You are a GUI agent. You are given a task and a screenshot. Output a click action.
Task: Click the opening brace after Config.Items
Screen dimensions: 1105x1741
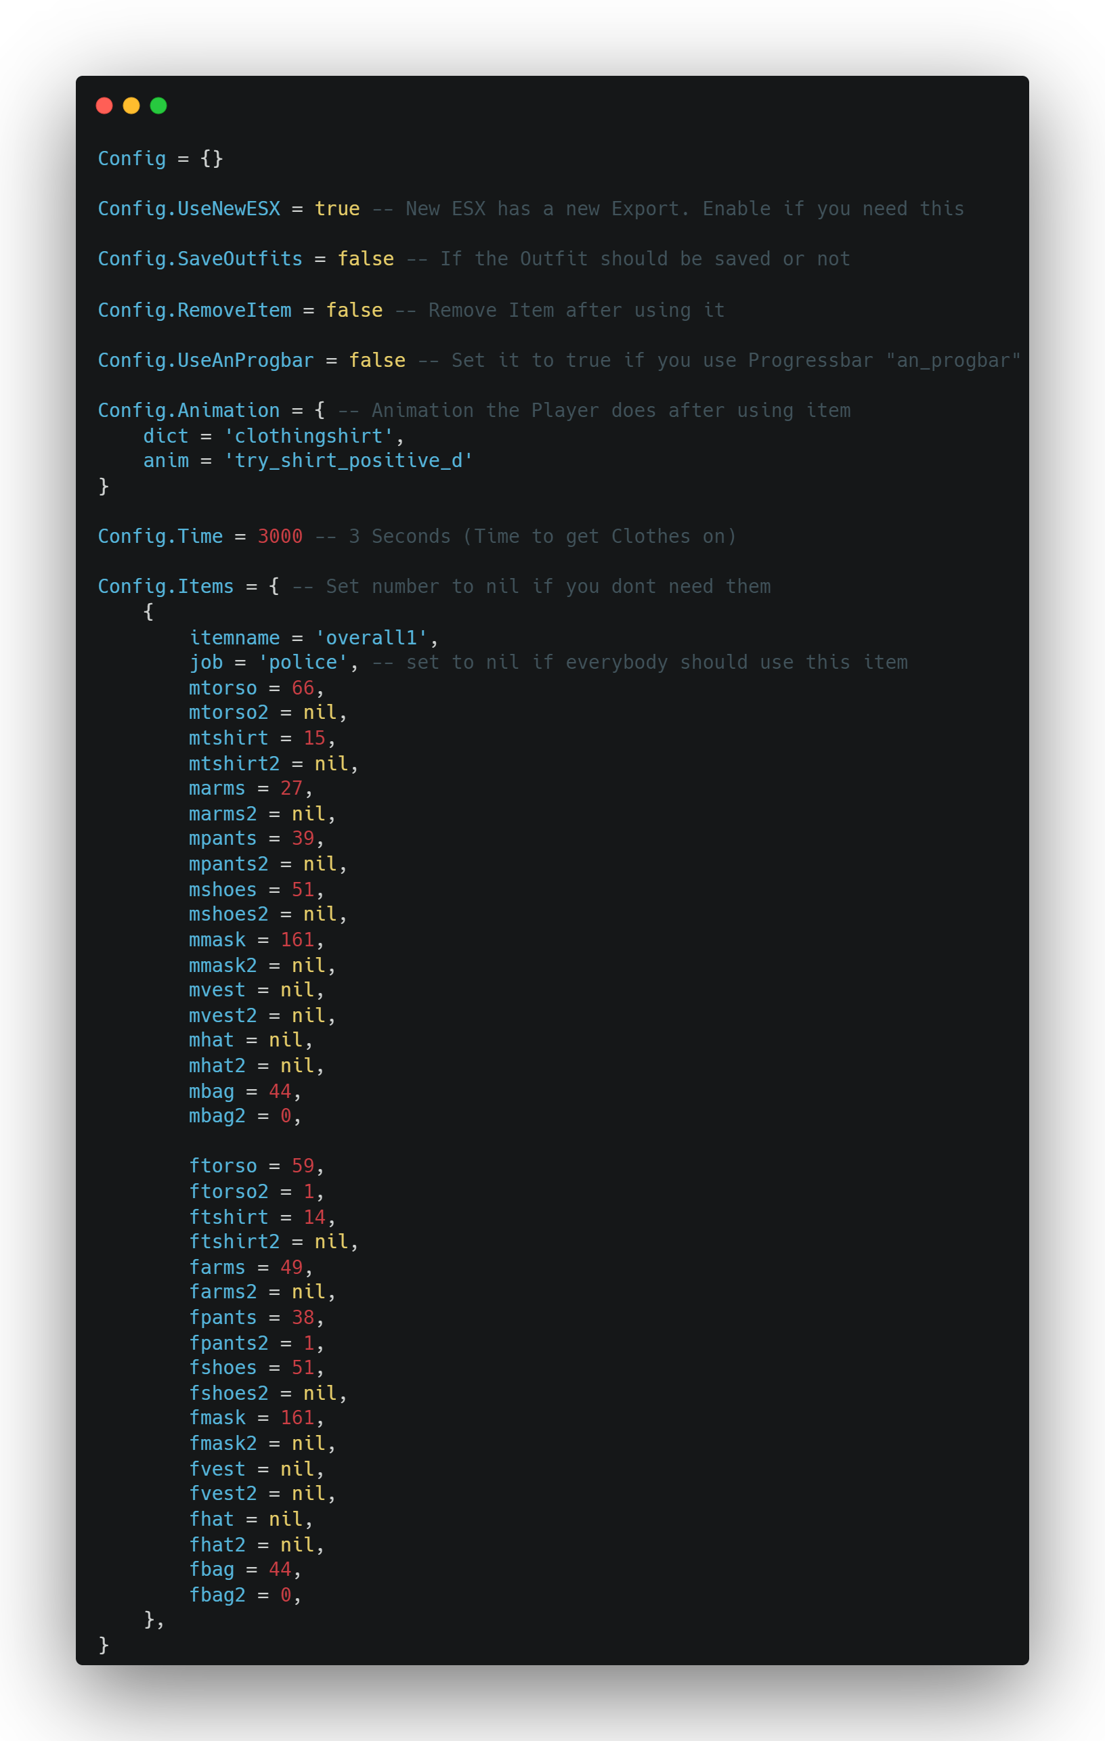pos(274,586)
